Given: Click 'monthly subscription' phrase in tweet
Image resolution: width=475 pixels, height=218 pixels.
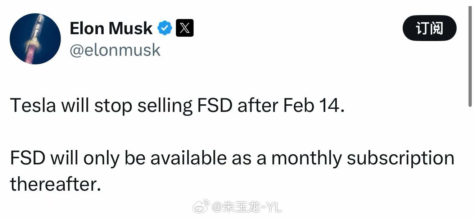Looking at the screenshot, I should (363, 157).
